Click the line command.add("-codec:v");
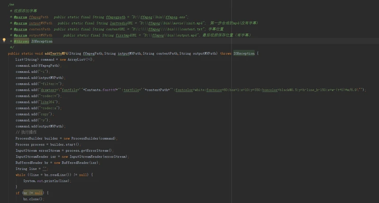Image resolution: width=379 pixels, height=203 pixels. [x=39, y=96]
